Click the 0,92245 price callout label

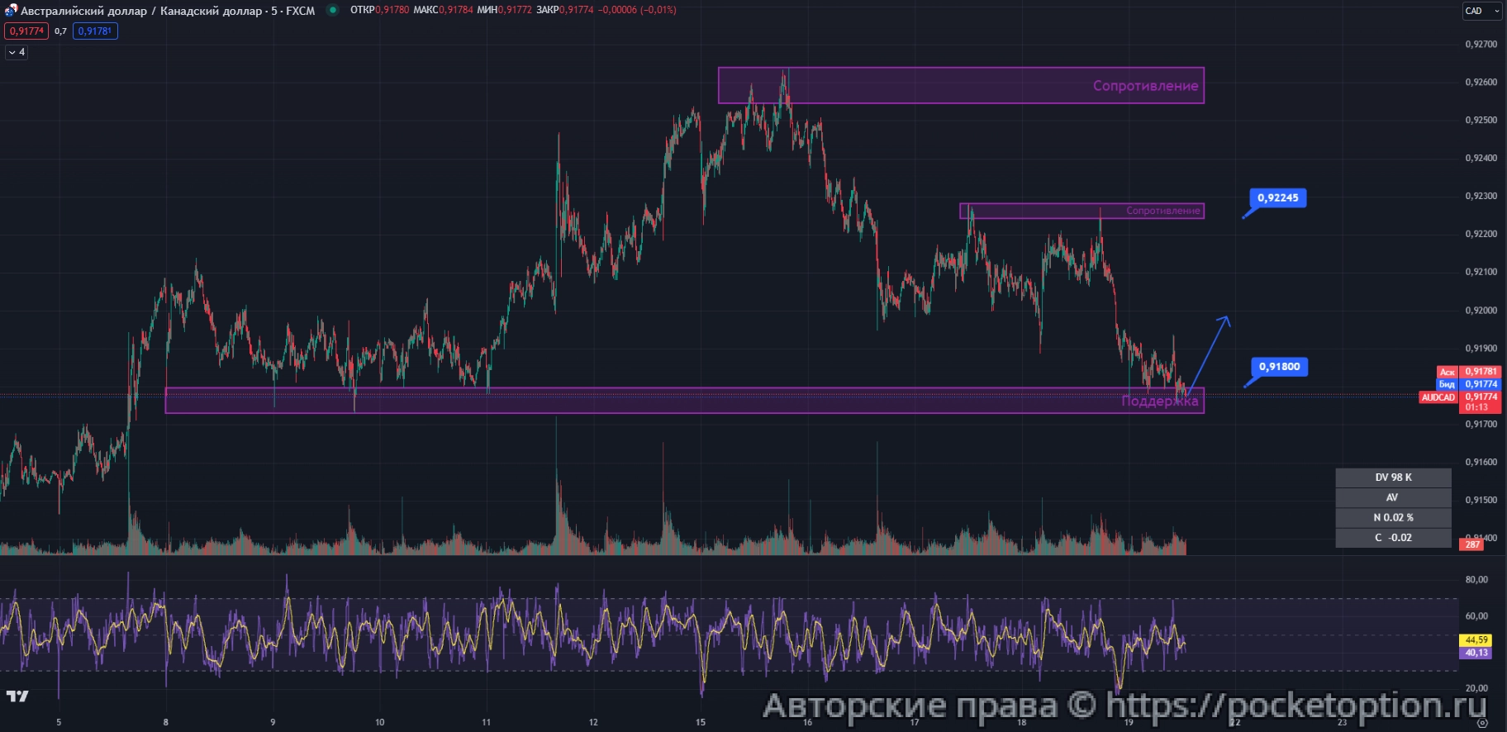[x=1277, y=198]
